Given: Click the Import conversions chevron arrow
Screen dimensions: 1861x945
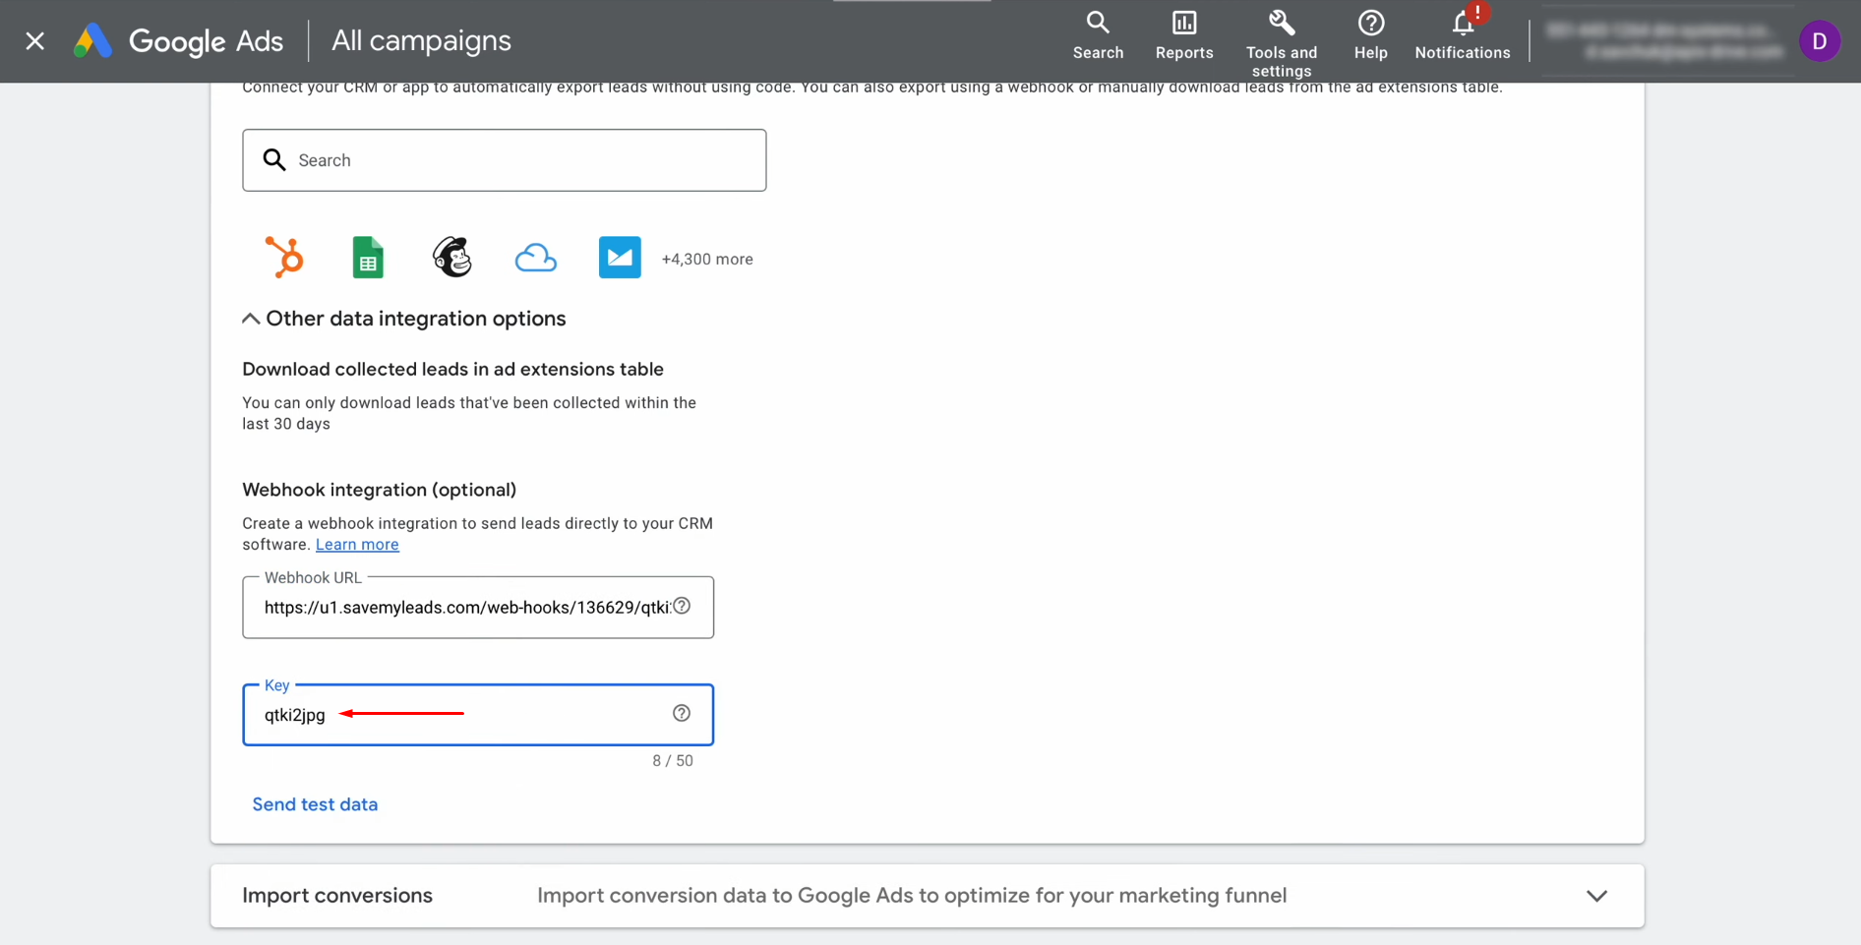Looking at the screenshot, I should tap(1597, 896).
